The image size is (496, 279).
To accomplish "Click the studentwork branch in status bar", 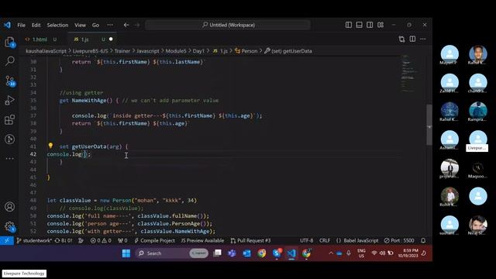I will [34, 240].
